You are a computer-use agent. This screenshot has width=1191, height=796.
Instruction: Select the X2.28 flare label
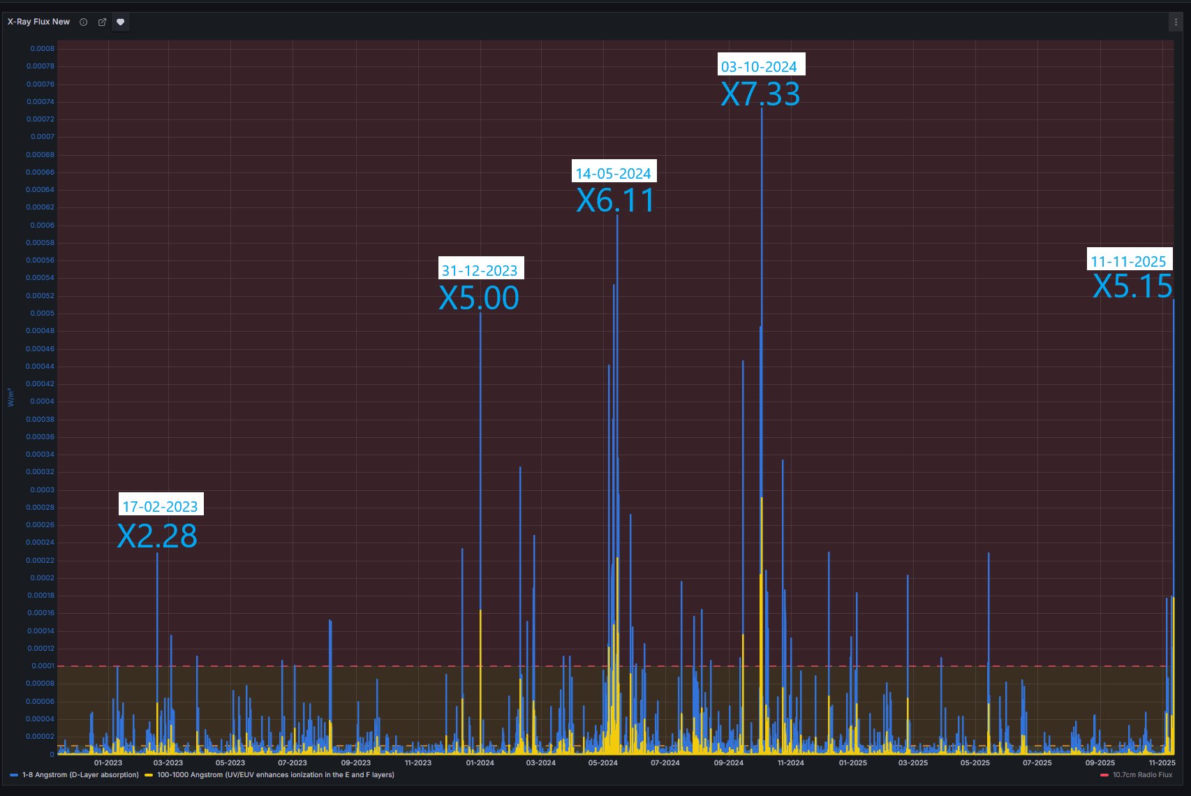pos(157,536)
